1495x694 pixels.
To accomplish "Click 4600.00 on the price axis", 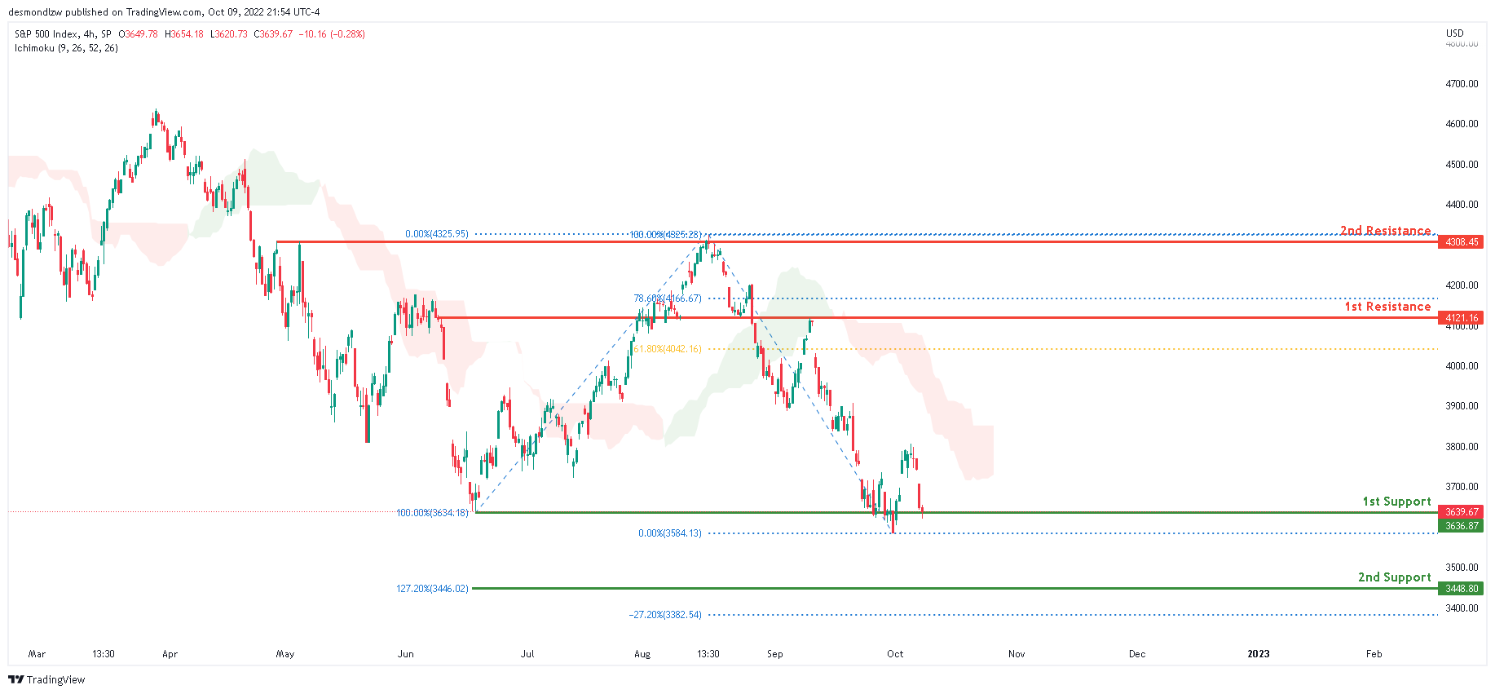I will point(1462,124).
